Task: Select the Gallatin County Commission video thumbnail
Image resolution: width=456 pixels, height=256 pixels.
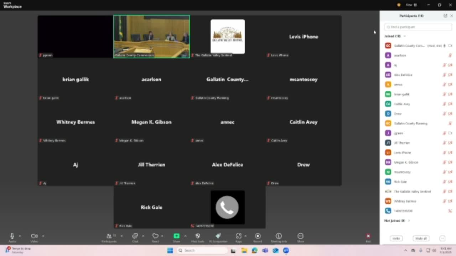Action: click(x=151, y=36)
